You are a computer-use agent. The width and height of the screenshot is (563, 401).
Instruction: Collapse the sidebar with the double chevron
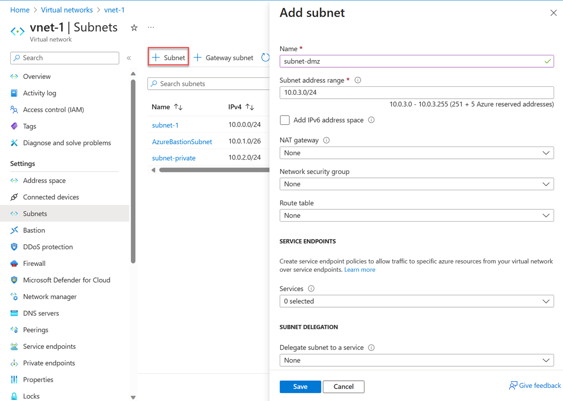coord(129,58)
